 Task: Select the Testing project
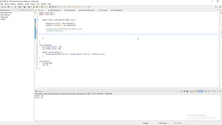[3, 19]
